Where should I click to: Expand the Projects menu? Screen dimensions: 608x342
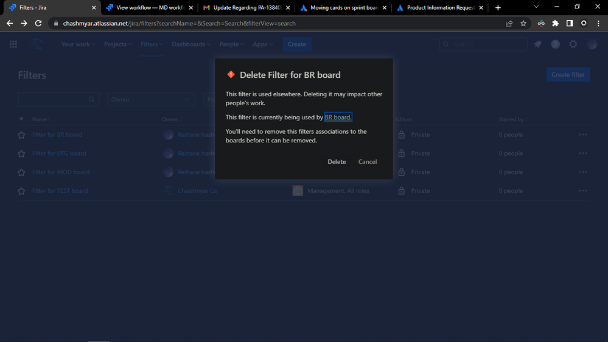click(x=117, y=44)
